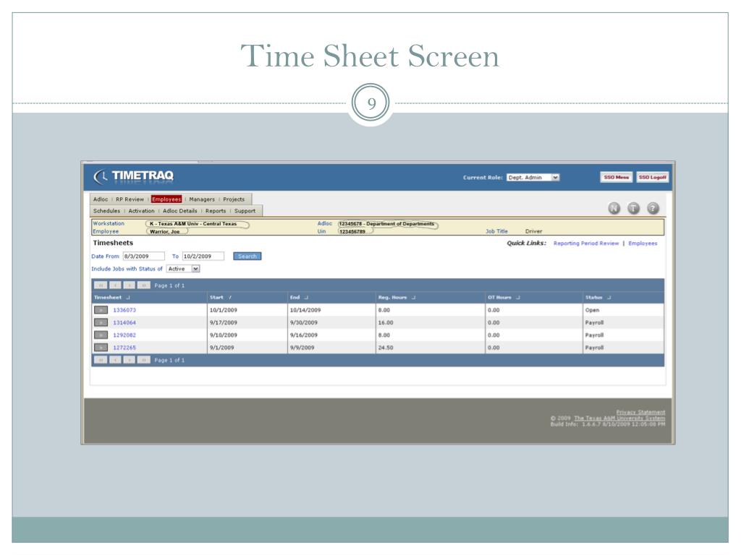The width and height of the screenshot is (741, 555).
Task: Go to next page in top pager
Action: 129,285
